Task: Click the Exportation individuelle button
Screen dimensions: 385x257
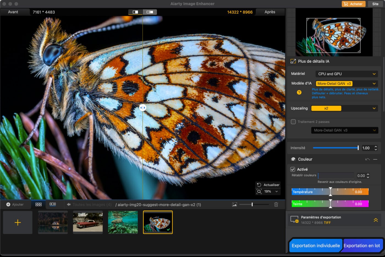Action: [315, 246]
